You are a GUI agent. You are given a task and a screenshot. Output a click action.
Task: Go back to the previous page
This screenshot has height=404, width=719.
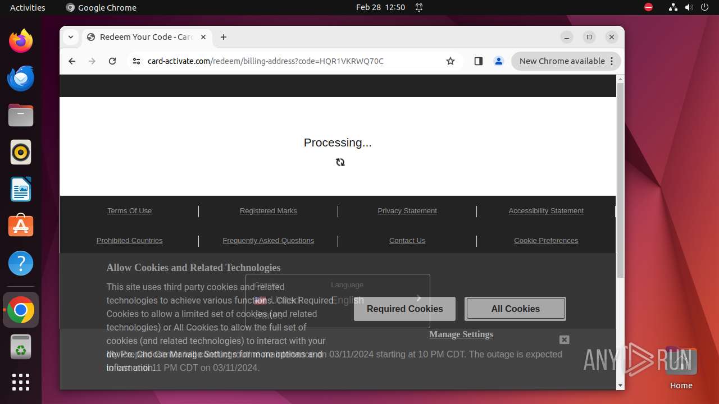point(72,61)
